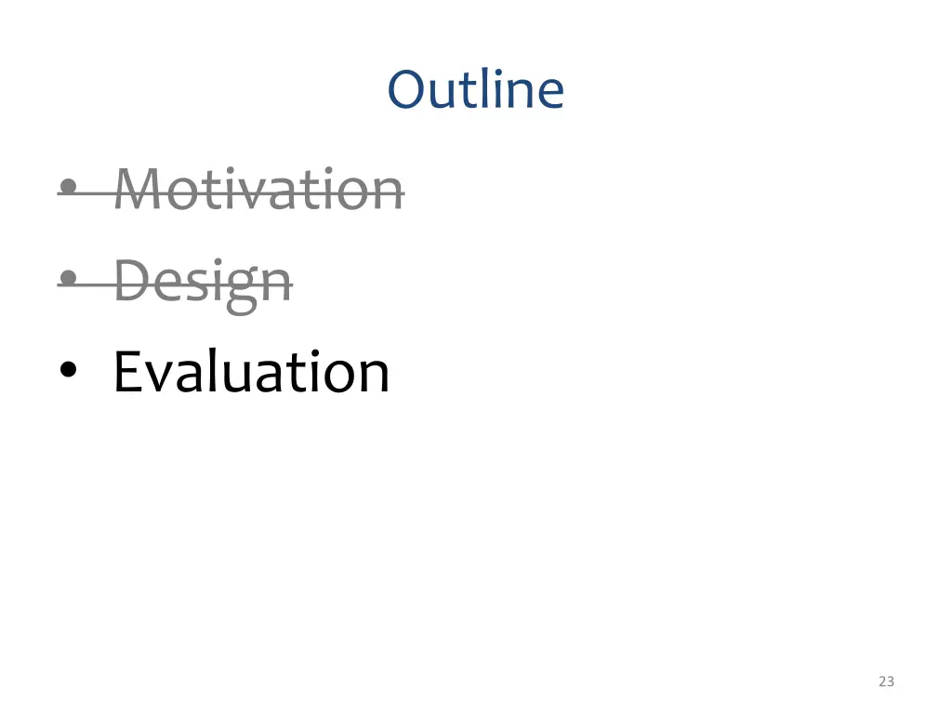Click the gray bullet dot before Design

pos(69,277)
